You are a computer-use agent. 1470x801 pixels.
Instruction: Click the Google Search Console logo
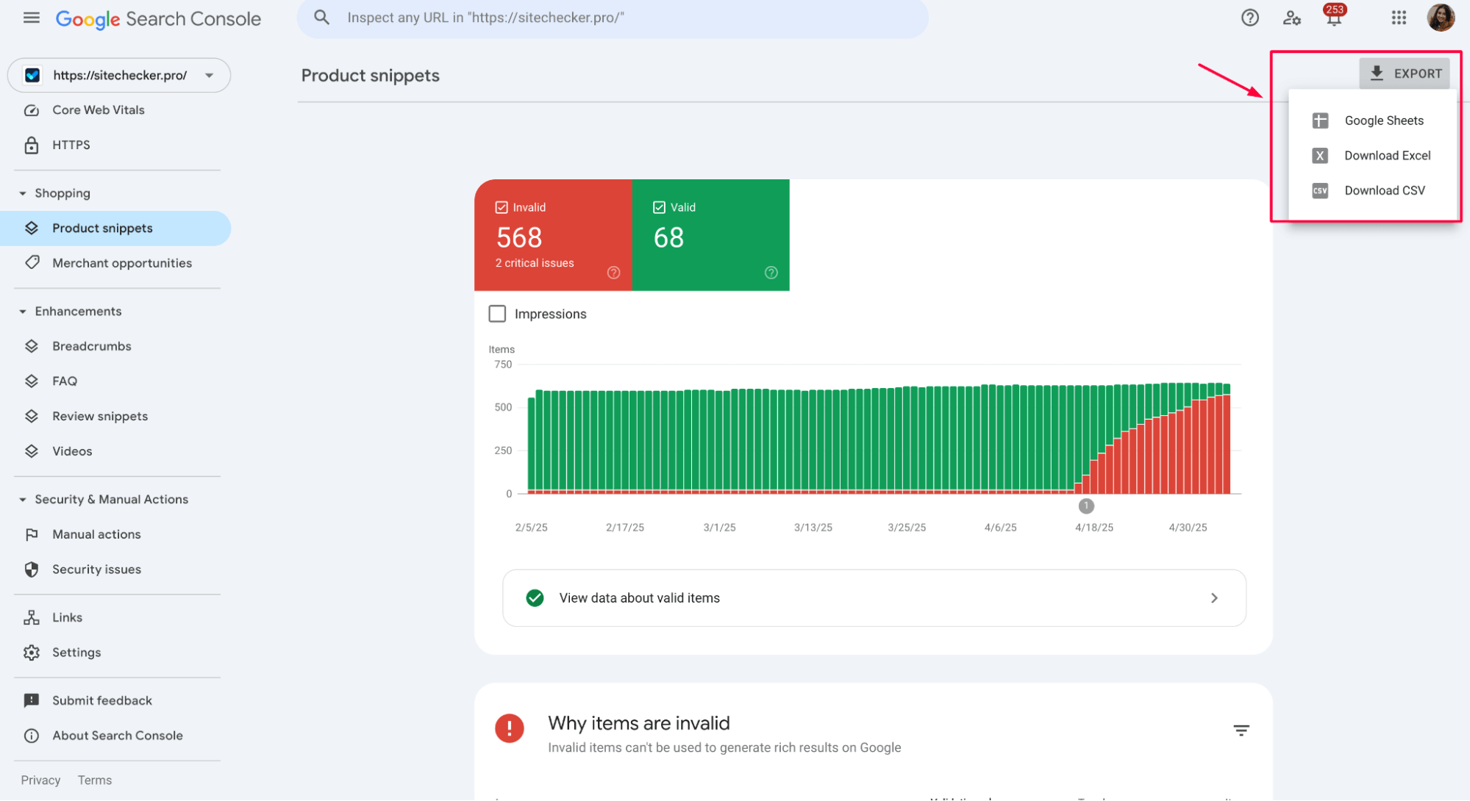point(158,18)
